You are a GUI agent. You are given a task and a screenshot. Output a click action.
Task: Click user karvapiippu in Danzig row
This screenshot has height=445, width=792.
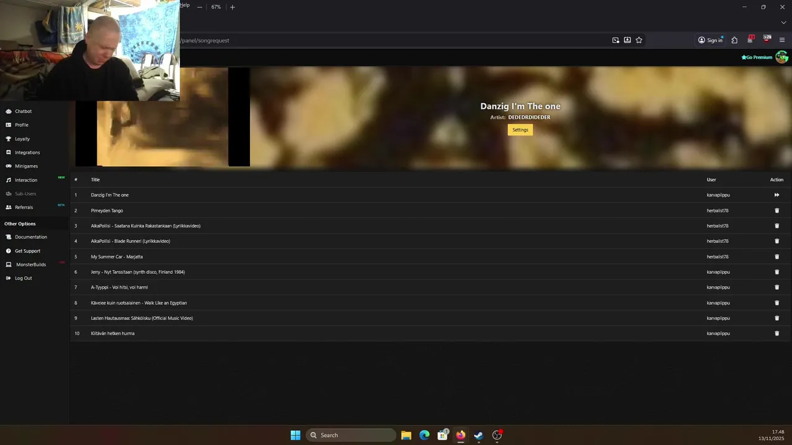tap(718, 195)
